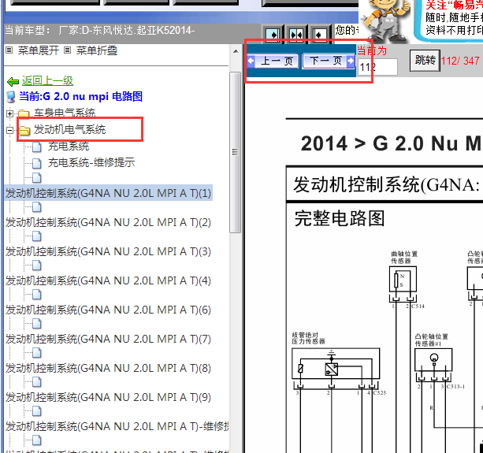Screen dimensions: 483x453
Task: Select 发动机控制系统(G4NA NU 2.0L MPI A T)(3)
Action: (108, 251)
